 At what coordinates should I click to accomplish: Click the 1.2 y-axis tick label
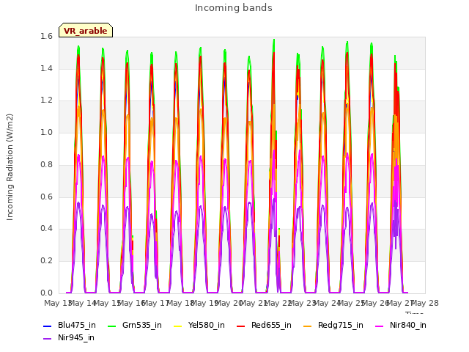tap(46, 100)
